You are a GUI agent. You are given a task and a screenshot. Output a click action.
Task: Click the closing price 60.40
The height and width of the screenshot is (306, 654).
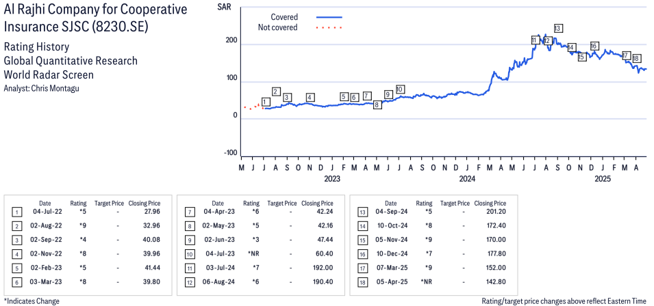(325, 253)
